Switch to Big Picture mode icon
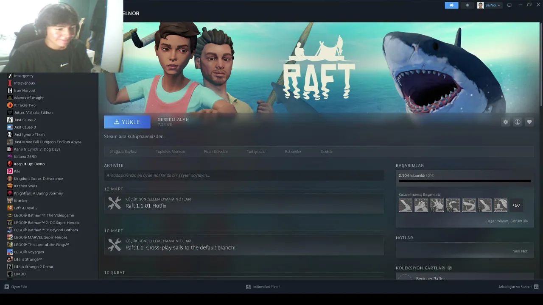The height and width of the screenshot is (305, 543). click(509, 5)
